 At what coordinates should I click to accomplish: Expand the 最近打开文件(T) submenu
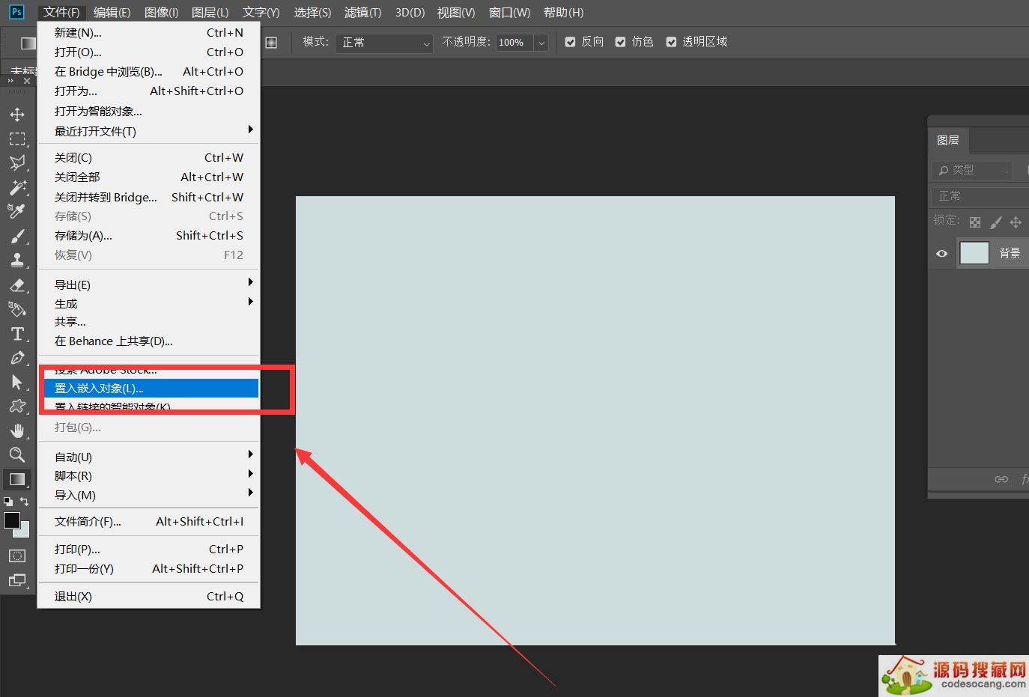(x=148, y=131)
